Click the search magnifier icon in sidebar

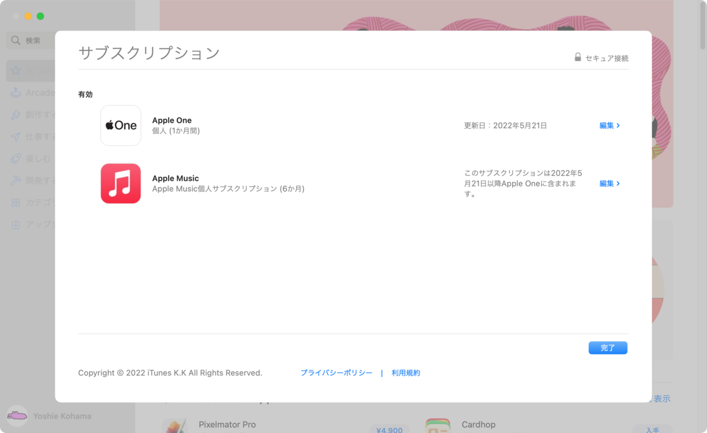click(16, 41)
